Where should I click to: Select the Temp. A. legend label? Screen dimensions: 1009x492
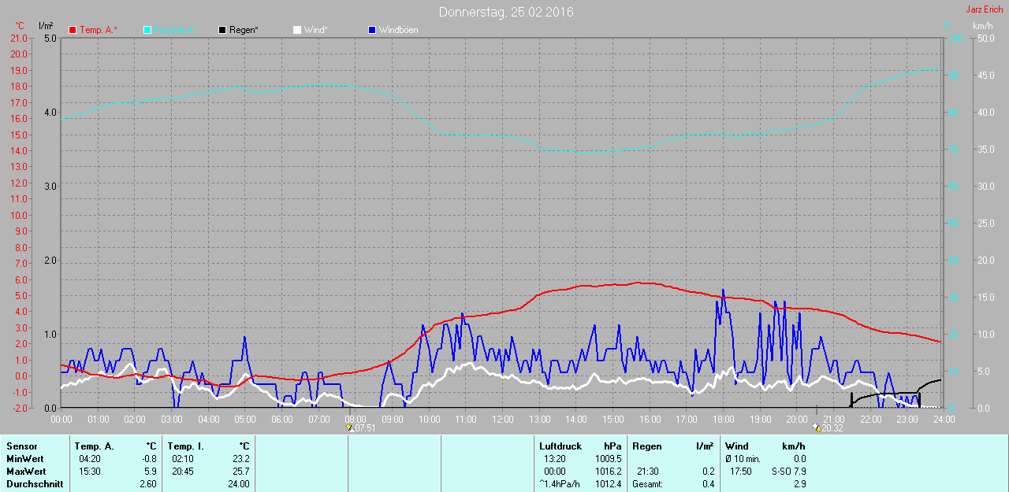tap(99, 30)
